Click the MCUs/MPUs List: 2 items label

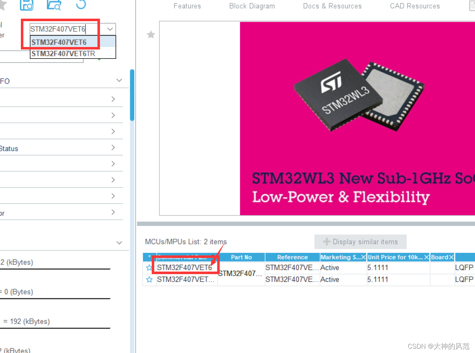(186, 242)
